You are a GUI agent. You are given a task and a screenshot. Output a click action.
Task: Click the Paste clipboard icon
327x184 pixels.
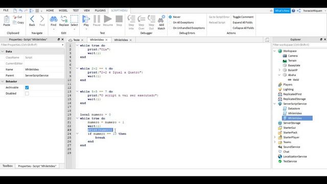(7, 19)
